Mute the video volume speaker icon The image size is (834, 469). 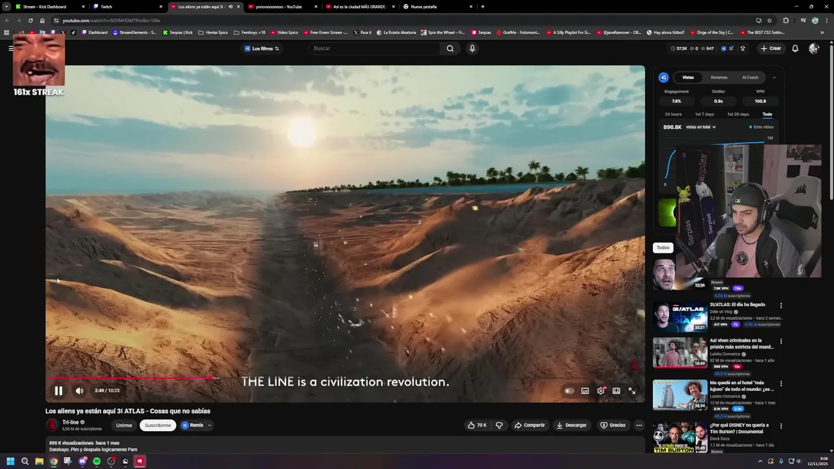pos(79,391)
